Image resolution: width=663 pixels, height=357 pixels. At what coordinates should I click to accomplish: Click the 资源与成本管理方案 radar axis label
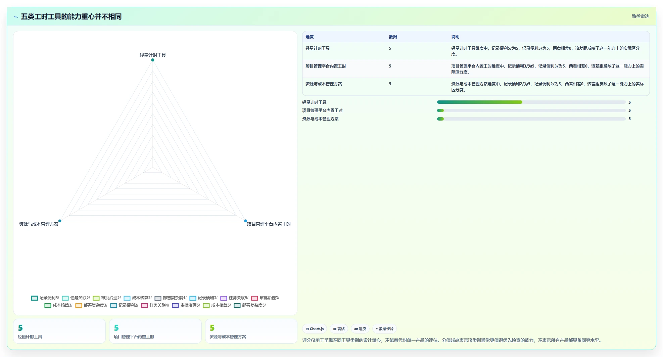[39, 224]
